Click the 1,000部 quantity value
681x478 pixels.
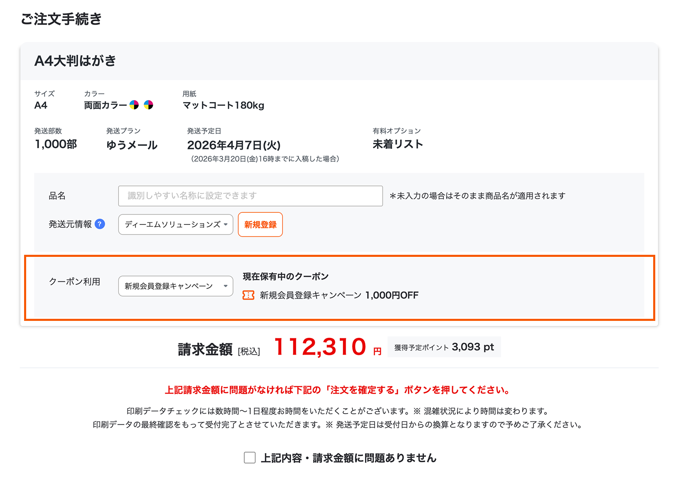point(56,145)
